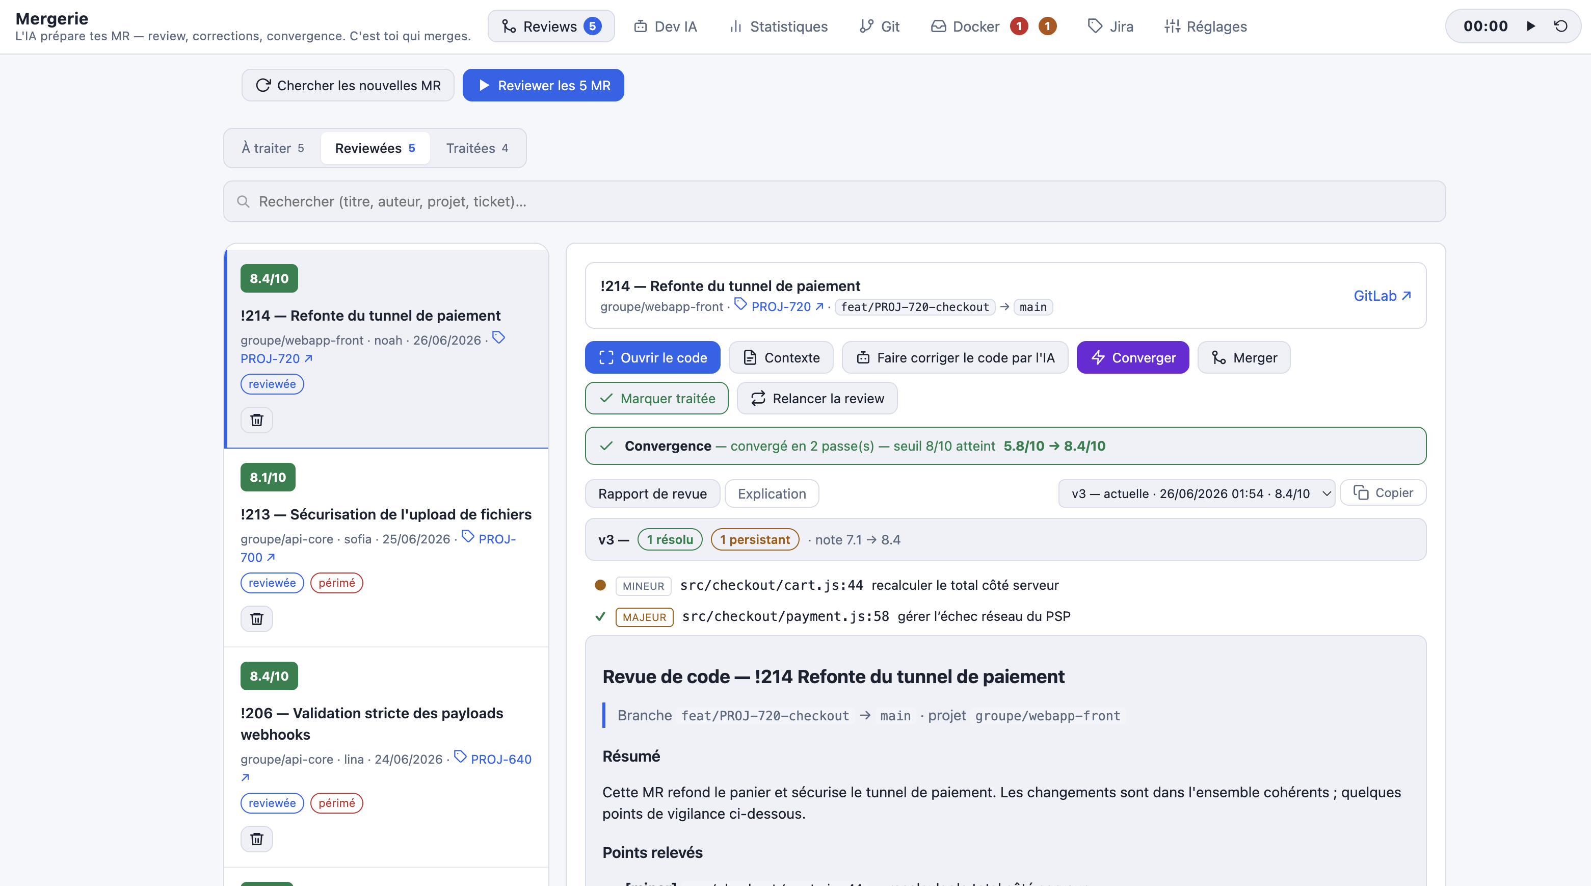This screenshot has height=886, width=1591.
Task: Click the trash icon under !213 Sécurisation
Action: tap(256, 618)
